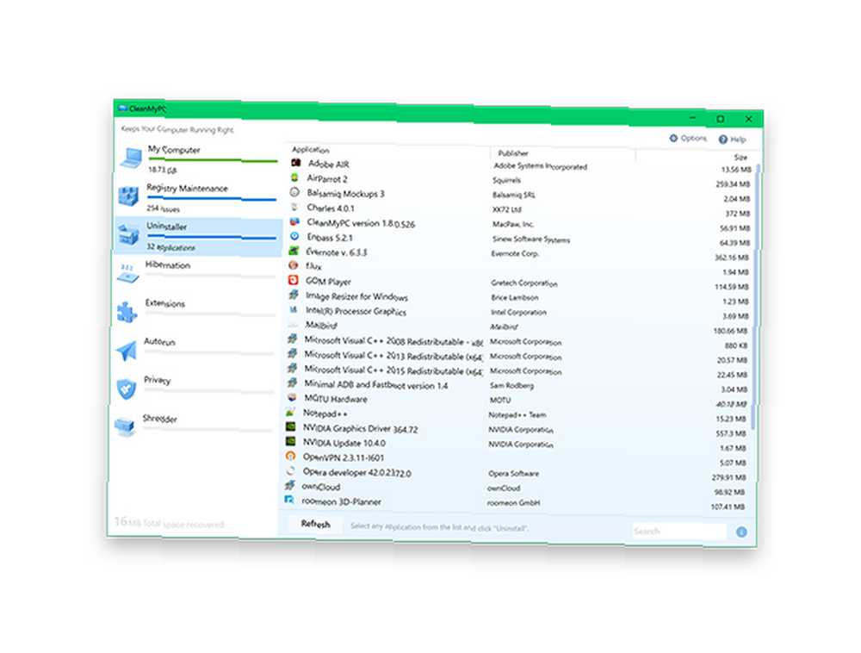Select the Visual C++ 2015 Redistributable name
The height and width of the screenshot is (653, 861).
point(393,370)
